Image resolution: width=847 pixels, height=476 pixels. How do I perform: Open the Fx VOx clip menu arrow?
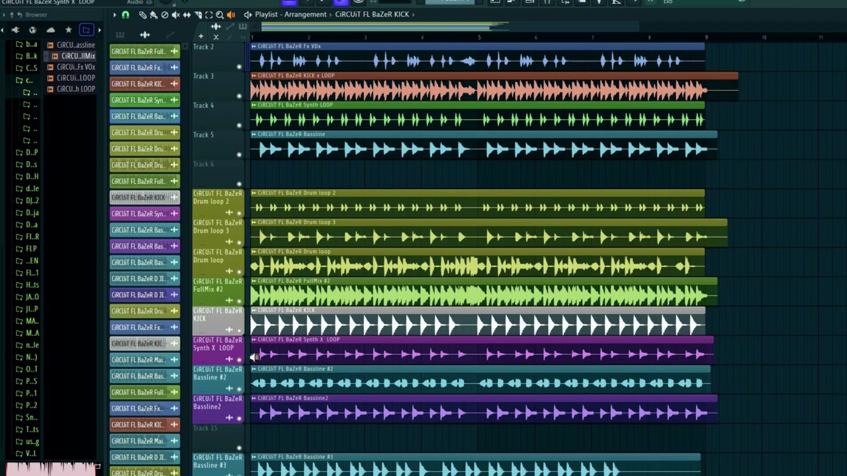point(254,46)
